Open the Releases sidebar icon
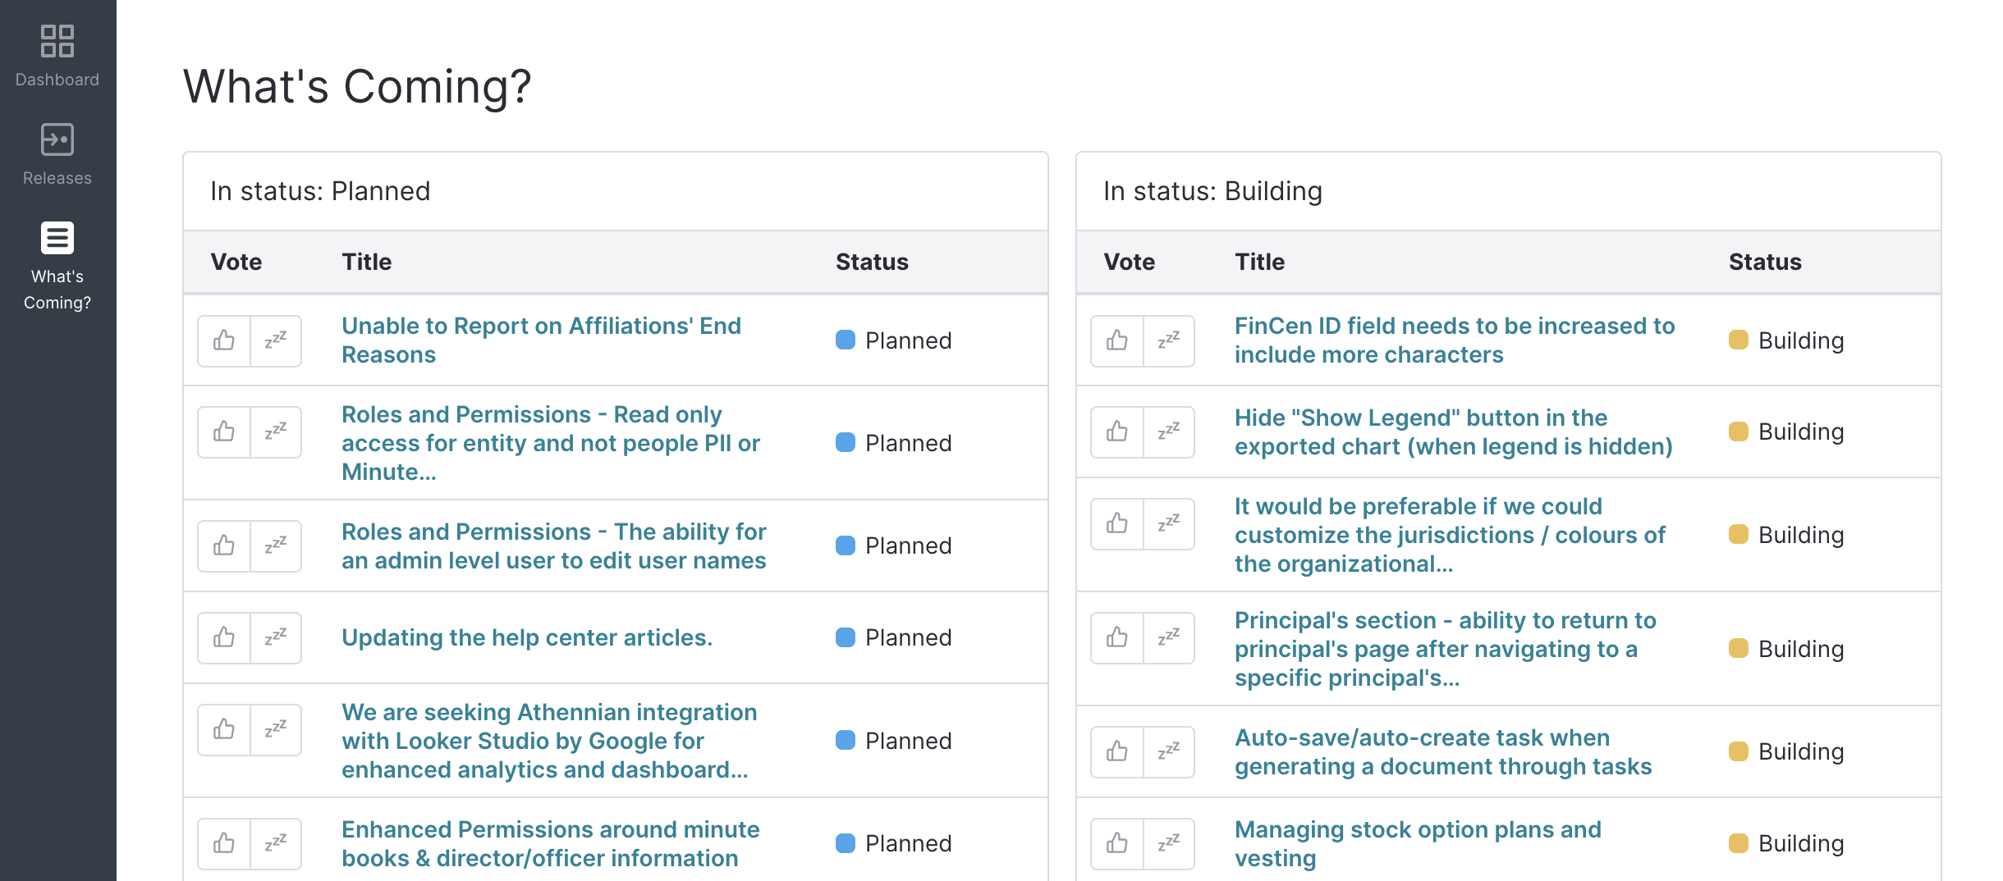The width and height of the screenshot is (2003, 881). pos(57,139)
